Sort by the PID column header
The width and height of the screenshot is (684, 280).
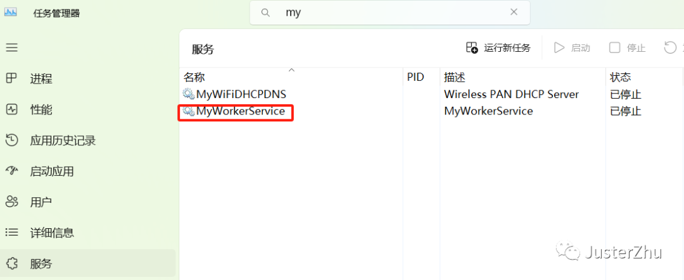click(x=415, y=78)
